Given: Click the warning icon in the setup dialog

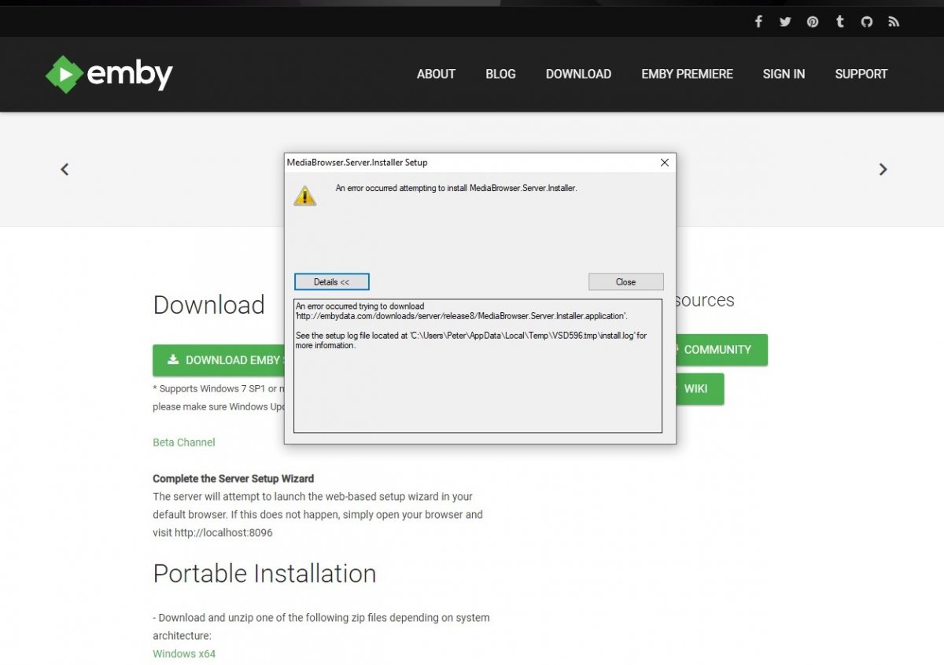Looking at the screenshot, I should point(305,196).
